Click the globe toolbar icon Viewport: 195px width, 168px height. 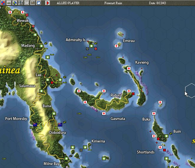(15, 3)
